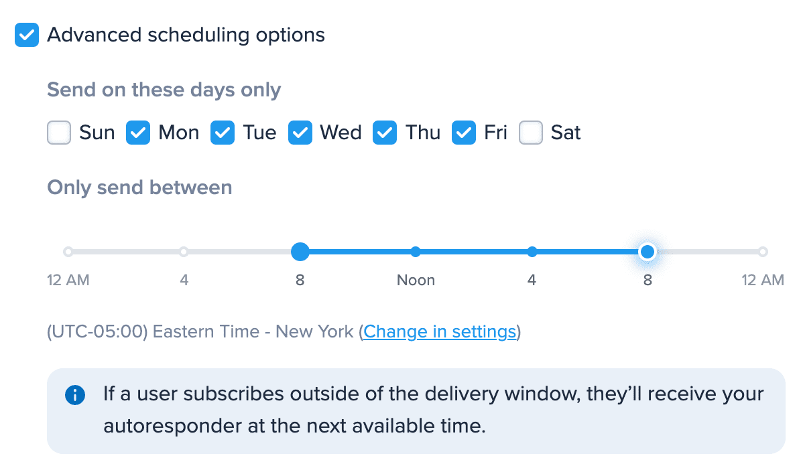Image resolution: width=799 pixels, height=466 pixels.
Task: Click the Noon marker on the slider
Action: click(416, 251)
